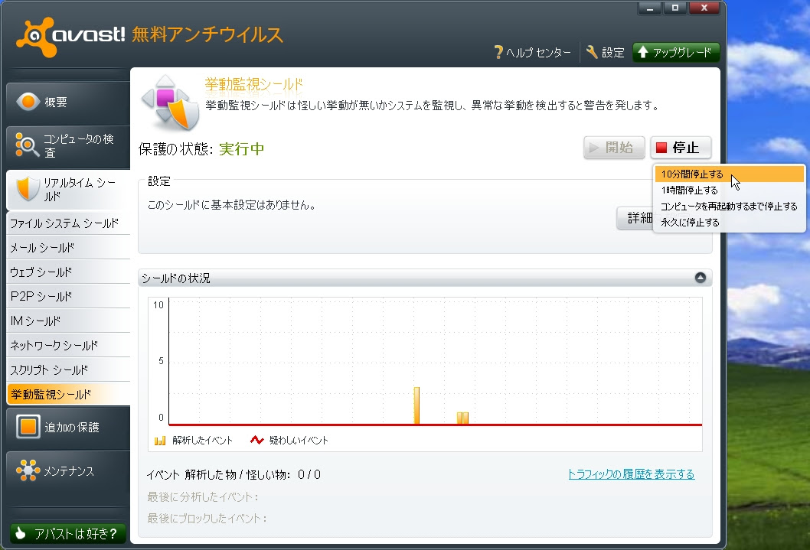Choose 永久に停止する from menu
The width and height of the screenshot is (810, 550).
(730, 222)
